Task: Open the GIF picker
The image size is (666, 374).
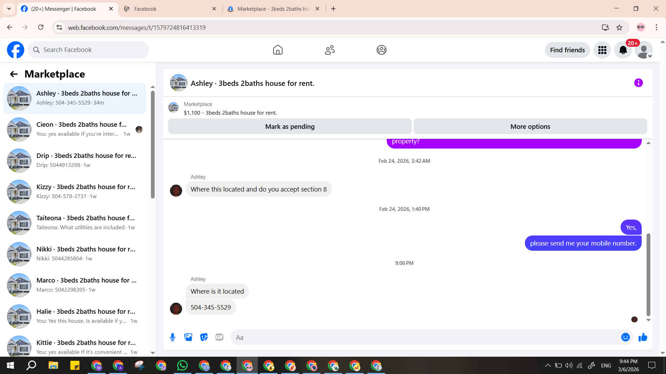Action: pyautogui.click(x=219, y=337)
